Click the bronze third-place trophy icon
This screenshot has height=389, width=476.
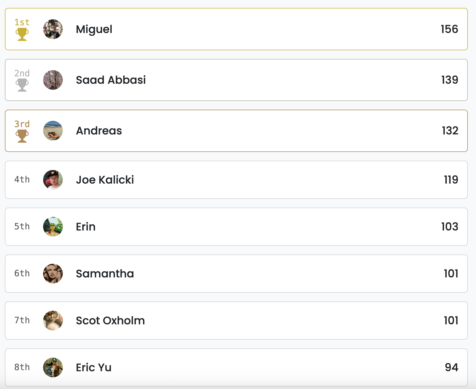pyautogui.click(x=22, y=136)
